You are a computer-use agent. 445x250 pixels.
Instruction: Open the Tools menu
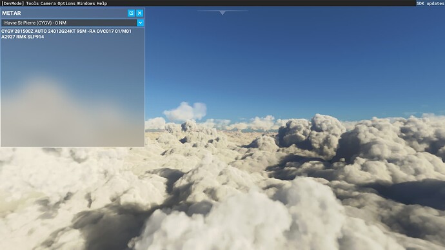[x=32, y=3]
